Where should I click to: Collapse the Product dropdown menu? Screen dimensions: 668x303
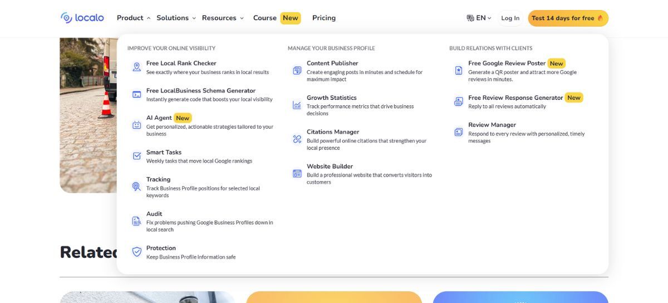click(x=134, y=18)
